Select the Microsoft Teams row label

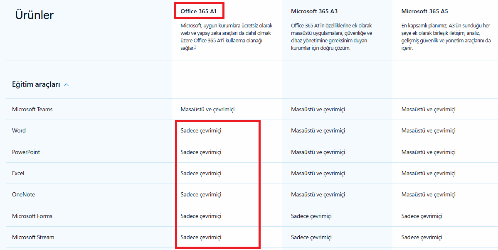32,110
